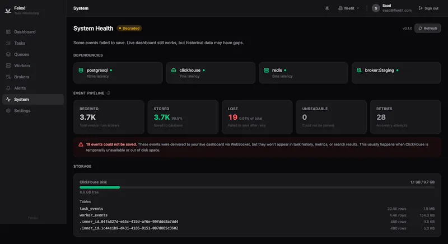Image resolution: width=448 pixels, height=244 pixels.
Task: Click the 32.4K rows value
Action: [396, 209]
